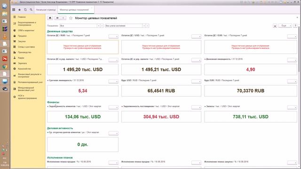
Task: Open Favorites star in top toolbar
Action: [x=19, y=9]
